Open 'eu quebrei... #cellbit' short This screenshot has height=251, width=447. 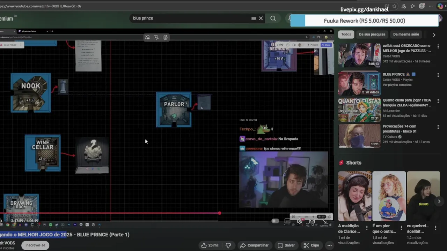click(423, 196)
